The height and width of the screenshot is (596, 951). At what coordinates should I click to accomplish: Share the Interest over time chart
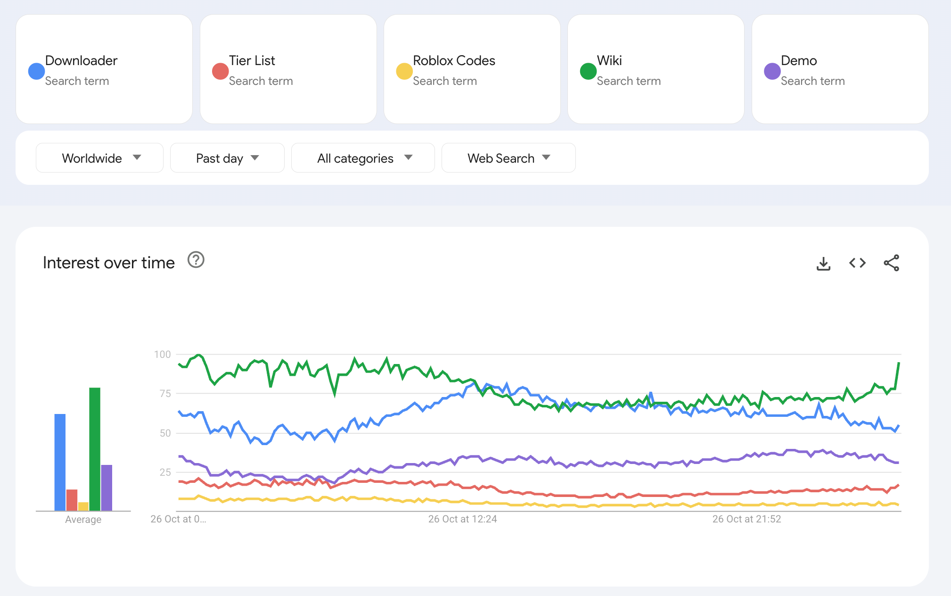891,263
